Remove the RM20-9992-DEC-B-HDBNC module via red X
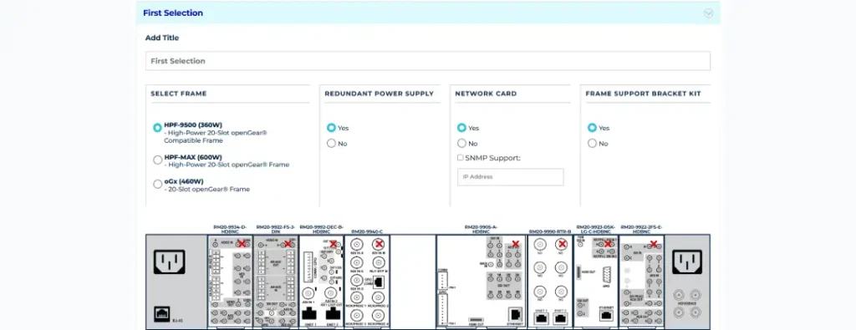The width and height of the screenshot is (856, 330). (x=333, y=243)
